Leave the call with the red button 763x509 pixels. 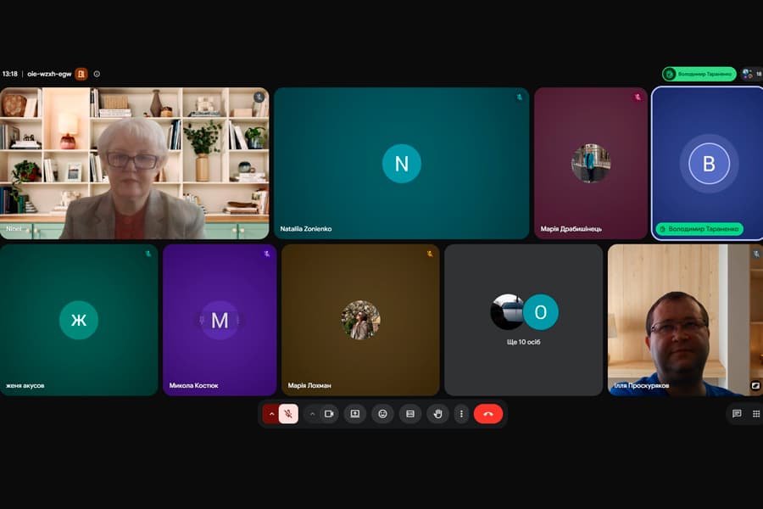[488, 414]
